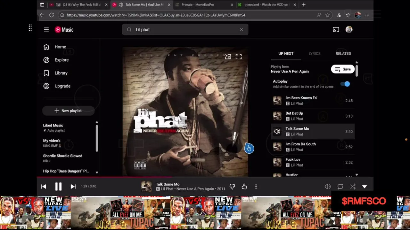Open the browser profile avatar
This screenshot has height=230, width=410.
(358, 15)
